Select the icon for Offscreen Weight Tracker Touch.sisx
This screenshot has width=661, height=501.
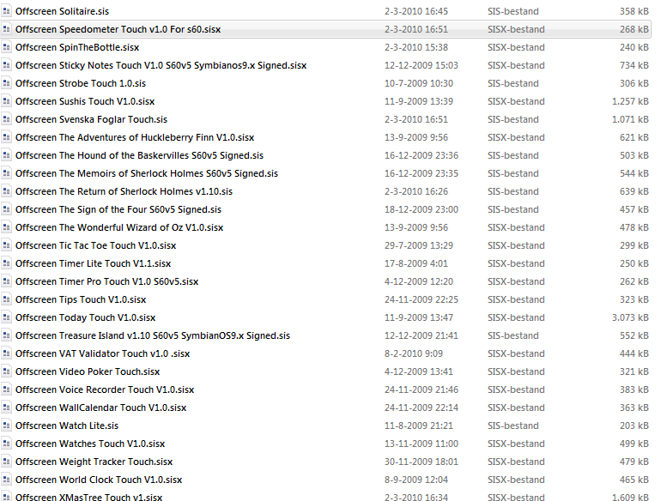(6, 462)
